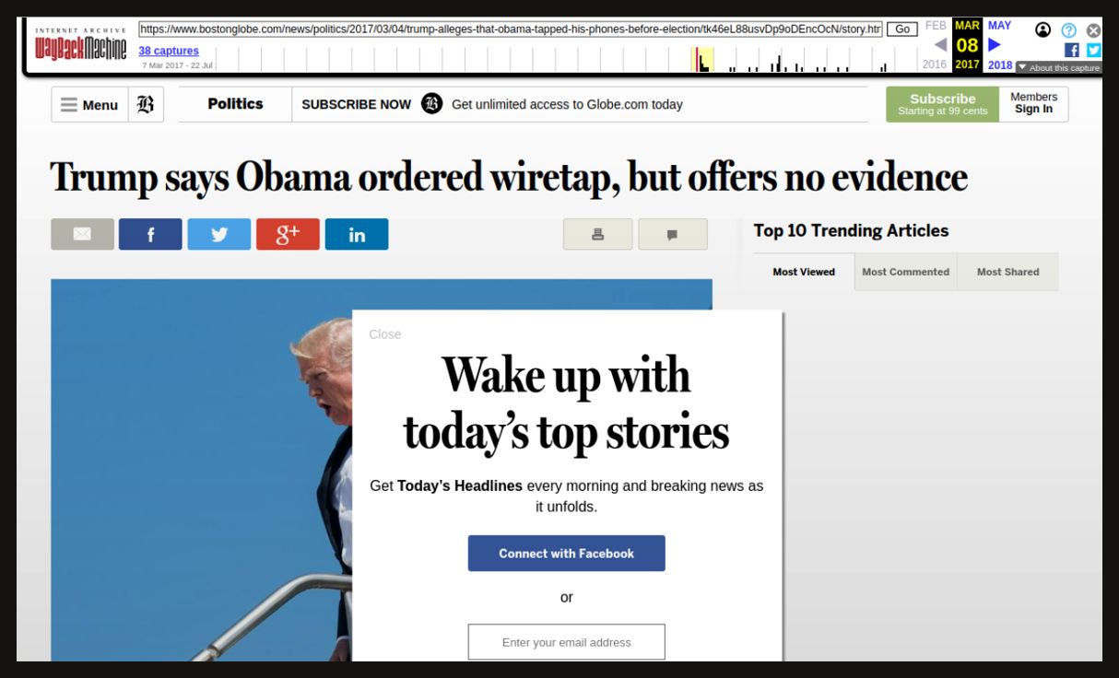This screenshot has width=1119, height=678.
Task: Open the Politics section link
Action: click(x=235, y=104)
